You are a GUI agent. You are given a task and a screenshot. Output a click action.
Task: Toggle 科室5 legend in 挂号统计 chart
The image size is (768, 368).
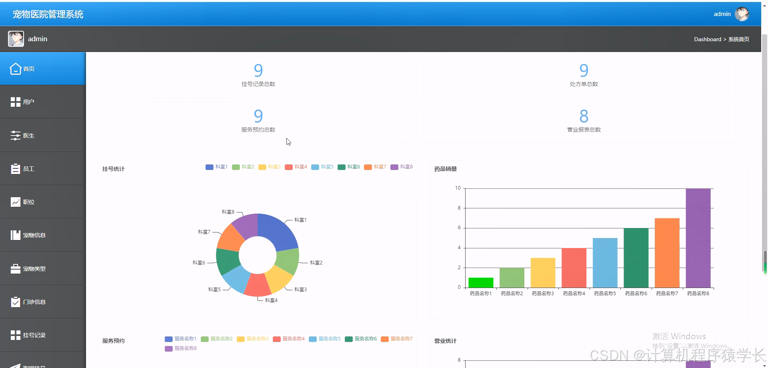pyautogui.click(x=322, y=167)
